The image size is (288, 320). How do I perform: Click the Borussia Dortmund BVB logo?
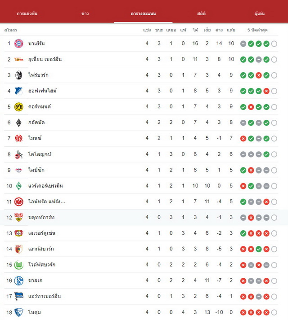(18, 107)
